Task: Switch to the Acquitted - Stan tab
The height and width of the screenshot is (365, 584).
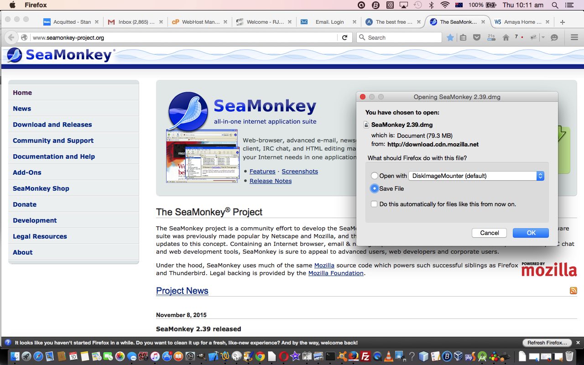Action: coord(72,22)
